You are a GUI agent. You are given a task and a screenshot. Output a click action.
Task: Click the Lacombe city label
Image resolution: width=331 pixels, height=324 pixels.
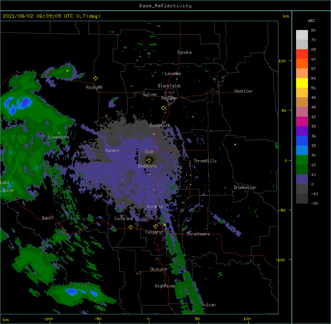pyautogui.click(x=173, y=73)
